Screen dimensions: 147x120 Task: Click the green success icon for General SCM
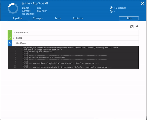(x=10, y=32)
